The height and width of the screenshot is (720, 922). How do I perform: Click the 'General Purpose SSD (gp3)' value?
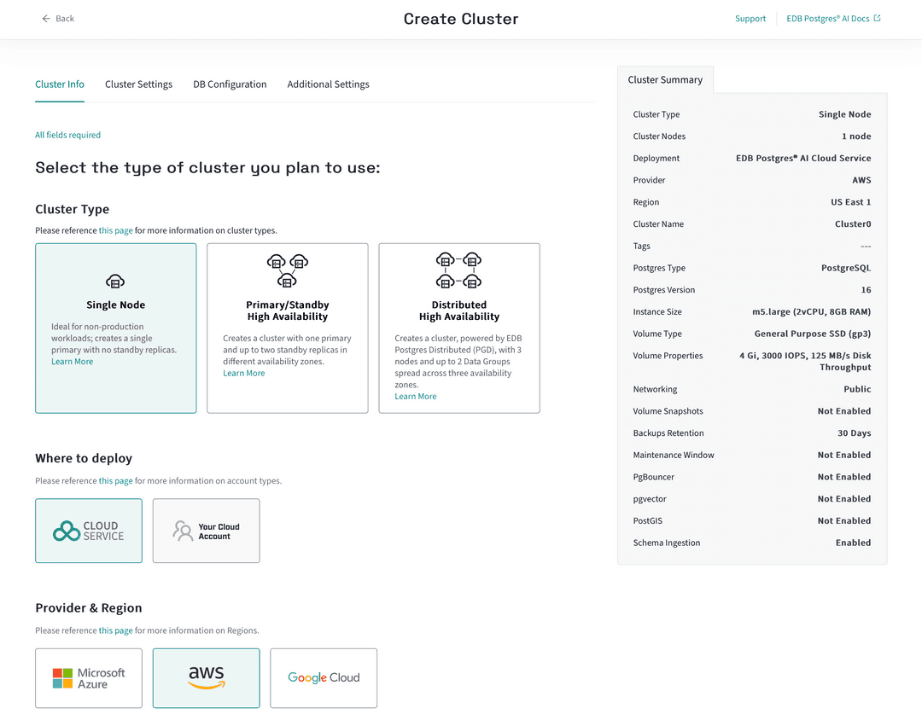click(813, 334)
